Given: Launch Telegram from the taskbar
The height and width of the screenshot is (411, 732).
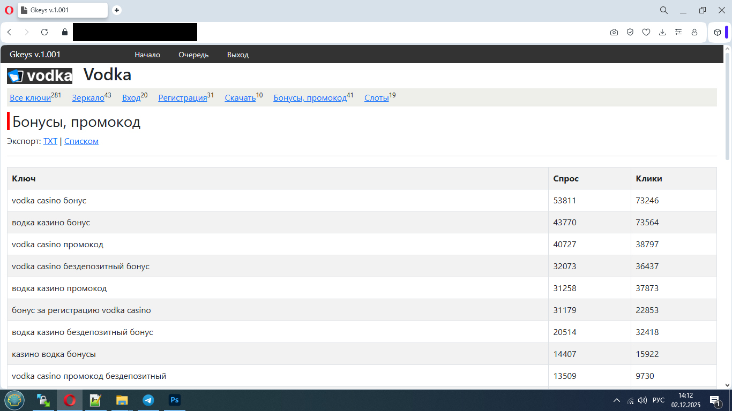Looking at the screenshot, I should coord(148,400).
